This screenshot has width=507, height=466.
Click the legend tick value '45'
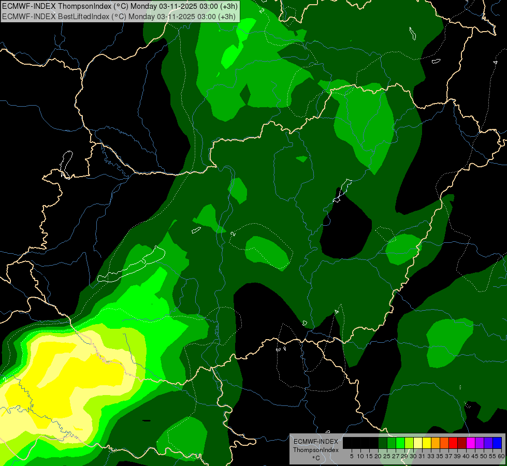point(475,456)
